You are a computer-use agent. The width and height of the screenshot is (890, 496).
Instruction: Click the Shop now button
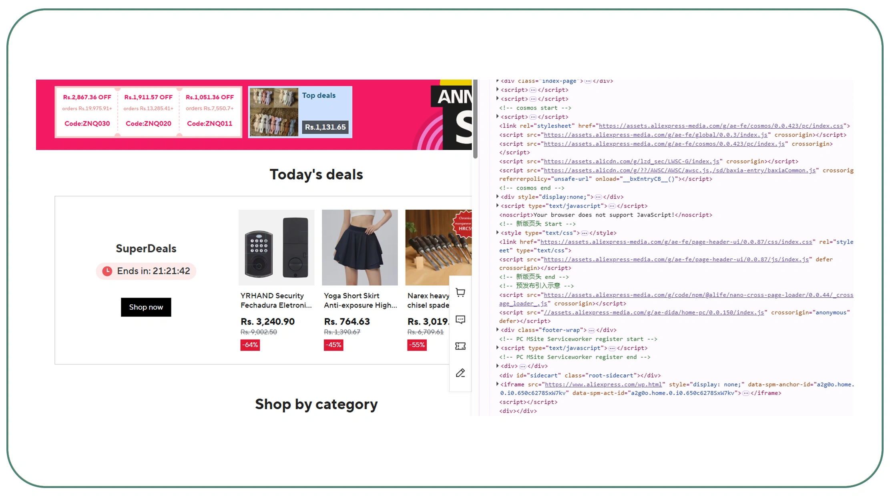(146, 307)
